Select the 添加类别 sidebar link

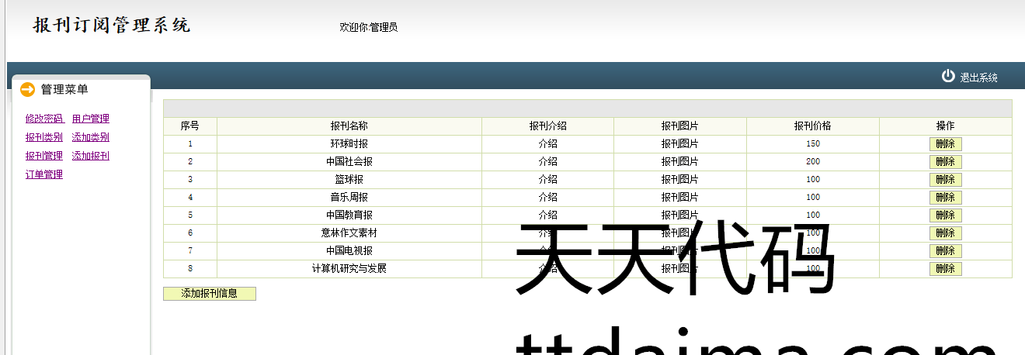[x=90, y=137]
